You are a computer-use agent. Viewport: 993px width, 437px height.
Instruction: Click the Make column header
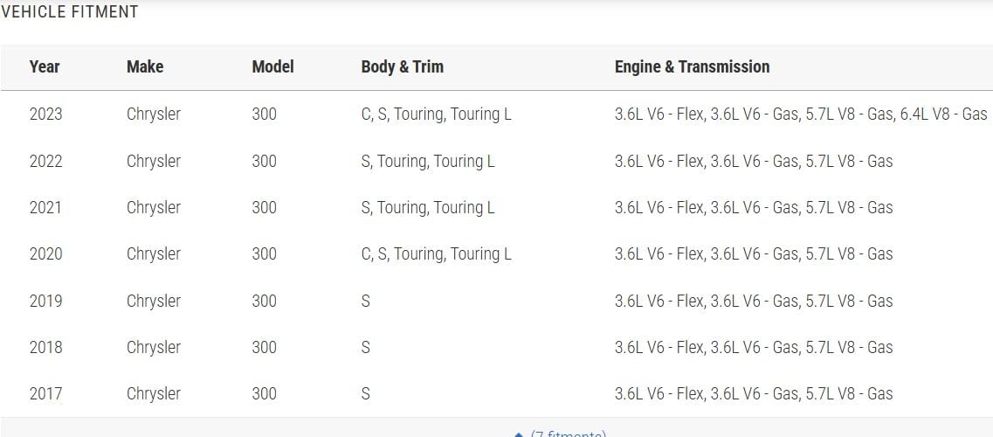point(145,66)
